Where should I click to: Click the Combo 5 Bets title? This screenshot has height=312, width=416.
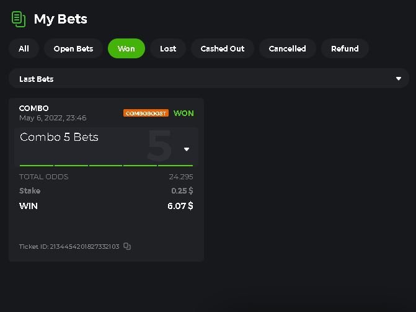click(x=59, y=137)
